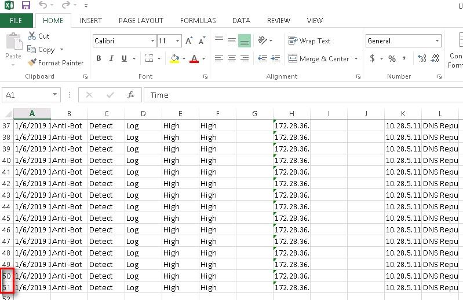Image resolution: width=463 pixels, height=300 pixels.
Task: Click Align Right icon
Action: 244,58
